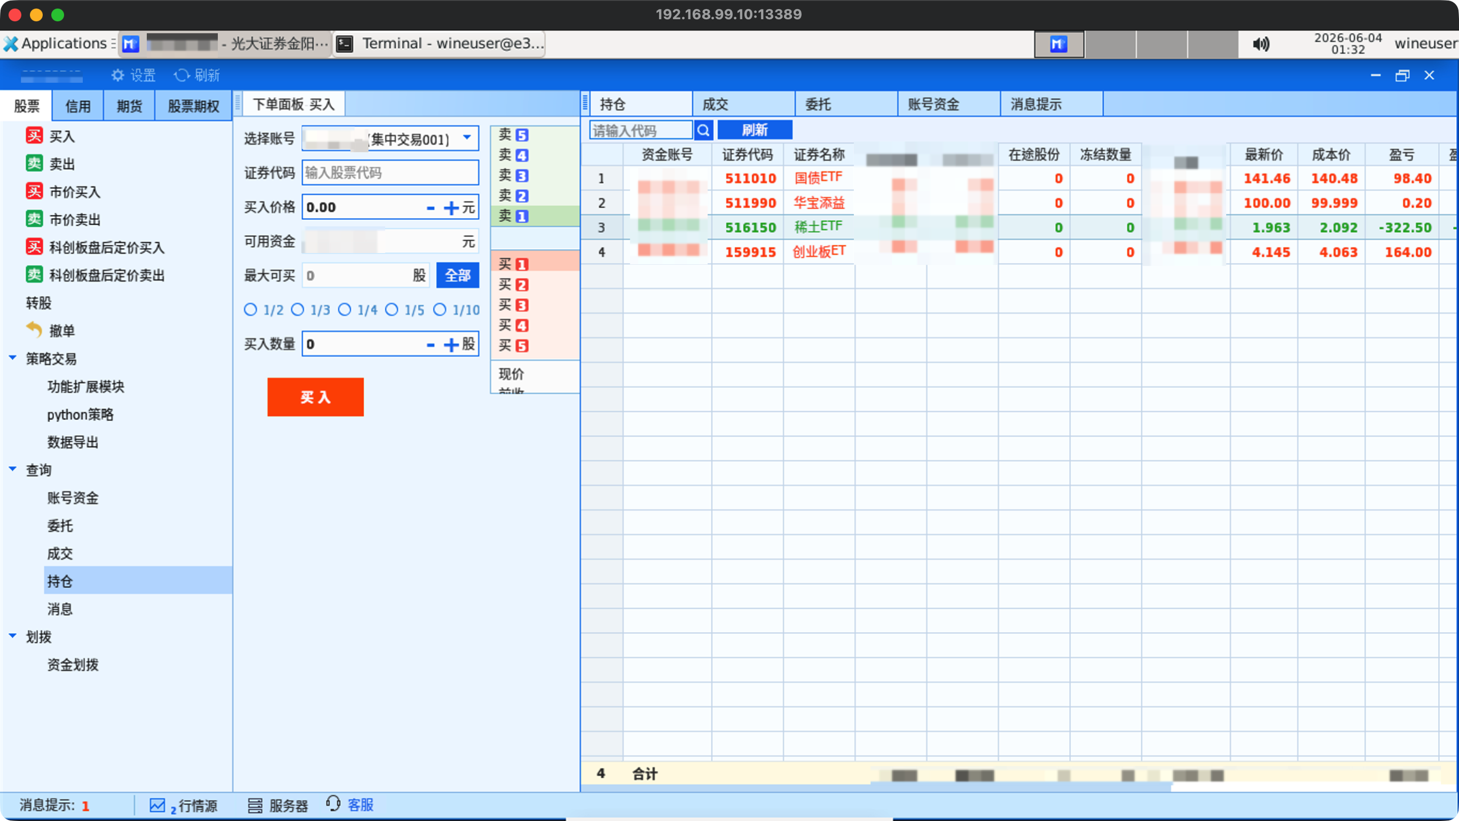Screen dimensions: 1459x821
Task: Open settings via the 设置 gear icon
Action: tap(117, 75)
